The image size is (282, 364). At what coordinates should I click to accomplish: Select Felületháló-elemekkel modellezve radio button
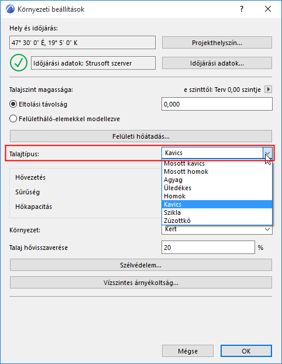[x=13, y=119]
